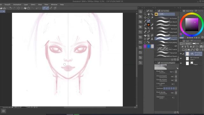Viewport: 204px width, 115px height.
Task: Select the Lasso selection tool
Action: [149, 18]
